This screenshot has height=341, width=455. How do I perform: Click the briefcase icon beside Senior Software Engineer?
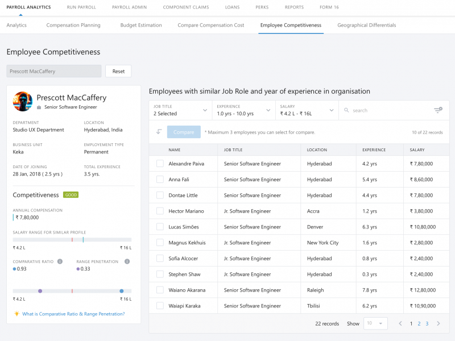(x=39, y=107)
